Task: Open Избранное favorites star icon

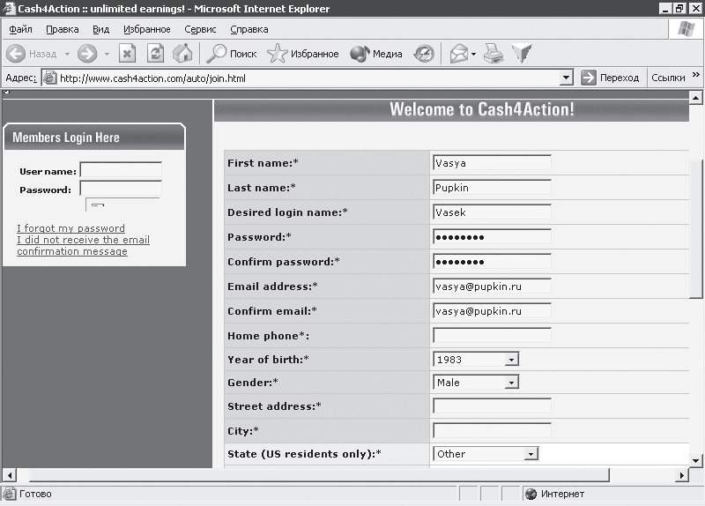Action: 277,54
